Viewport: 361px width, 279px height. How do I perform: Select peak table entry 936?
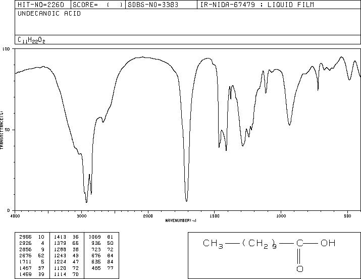[96, 243]
